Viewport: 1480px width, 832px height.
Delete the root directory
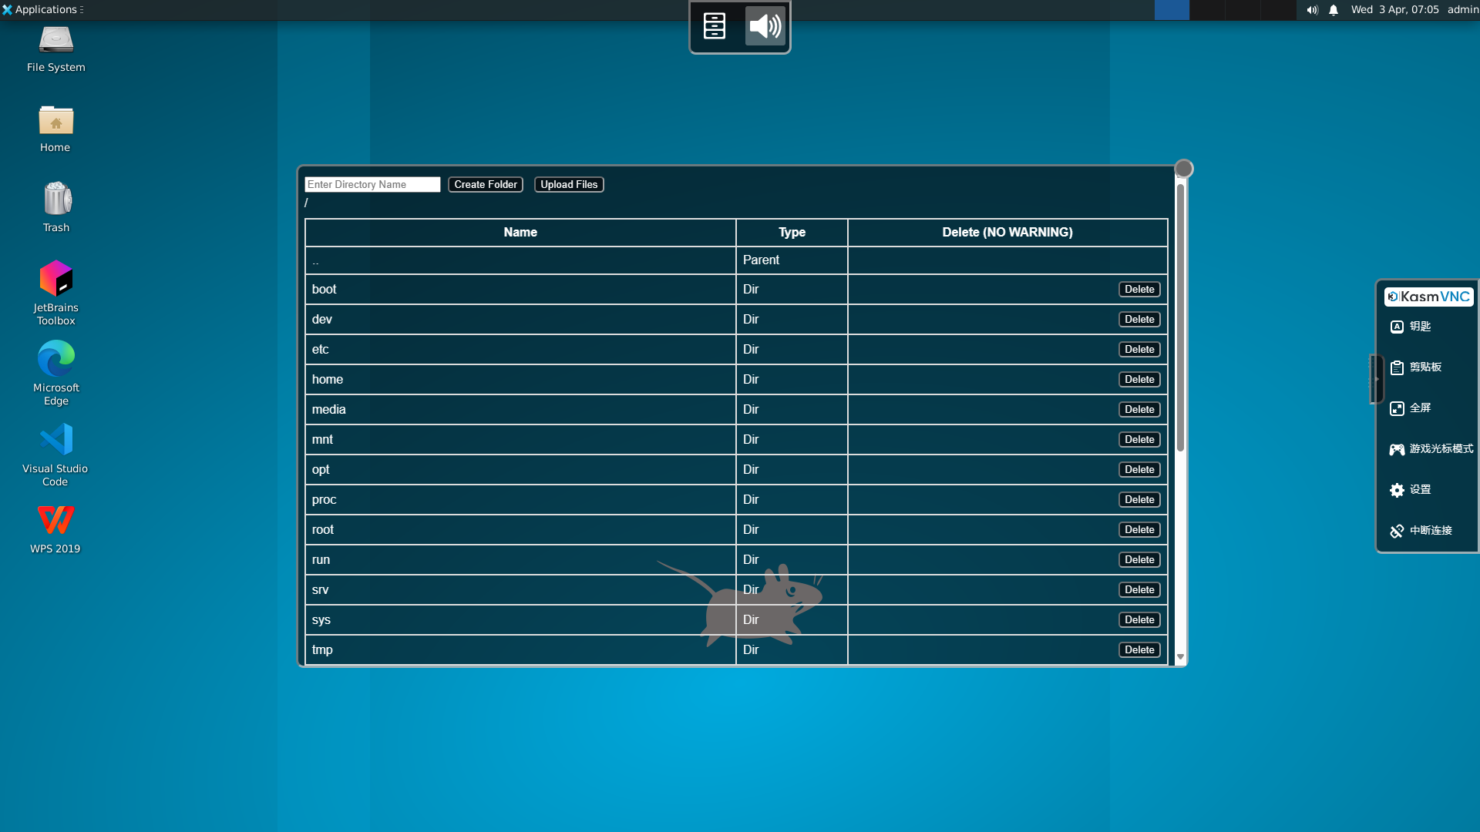1139,528
